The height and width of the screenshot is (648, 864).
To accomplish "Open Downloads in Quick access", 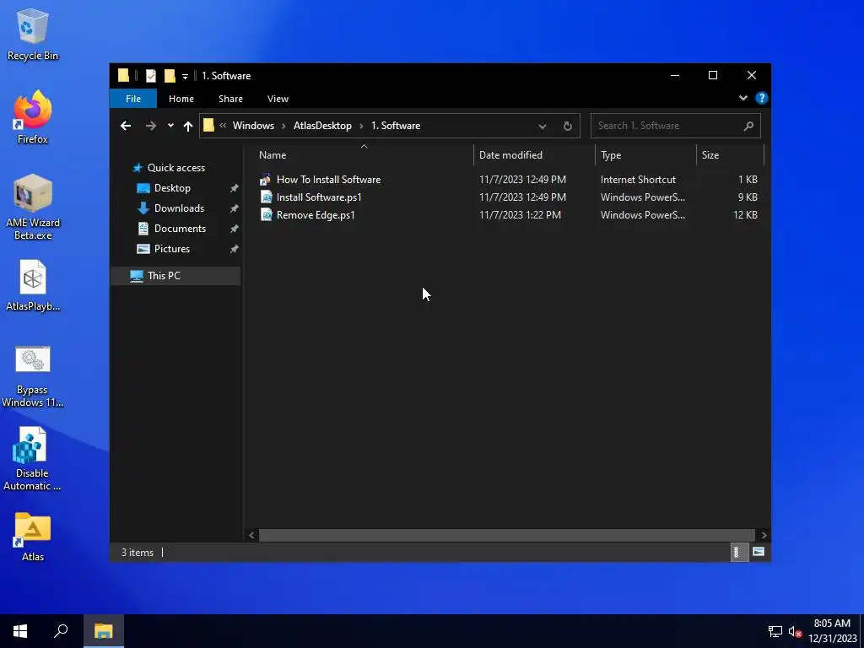I will [x=179, y=208].
